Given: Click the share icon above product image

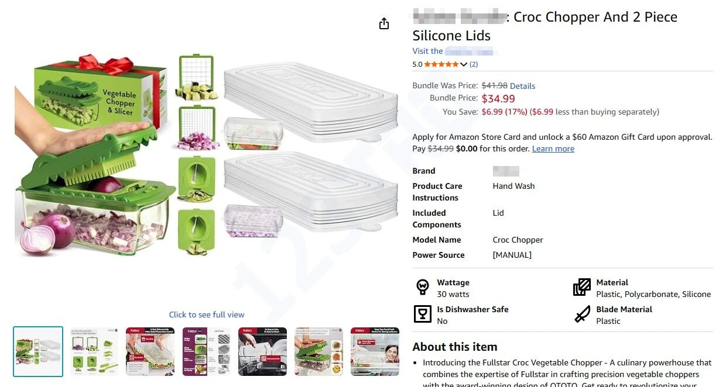Looking at the screenshot, I should (384, 23).
